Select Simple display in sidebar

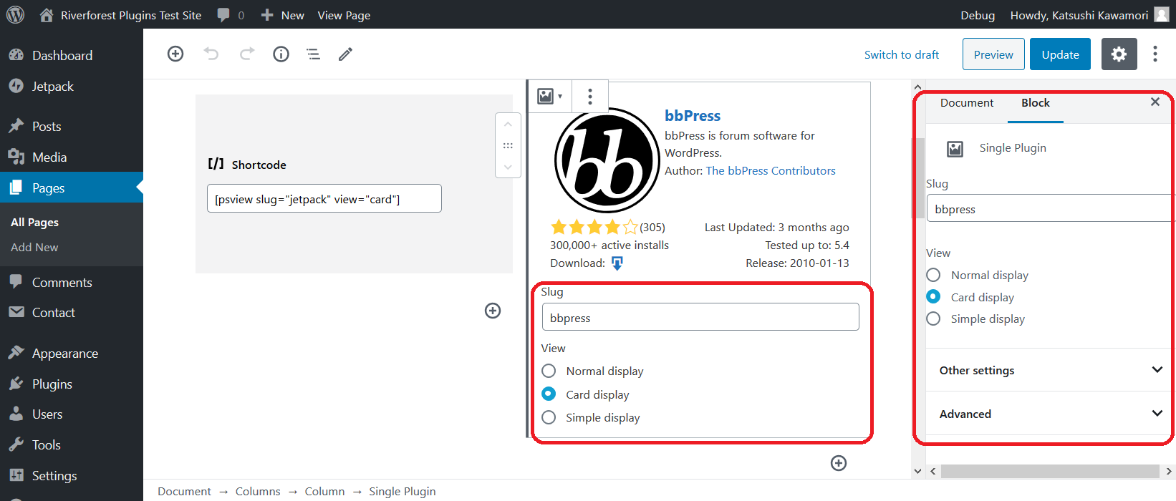click(933, 318)
